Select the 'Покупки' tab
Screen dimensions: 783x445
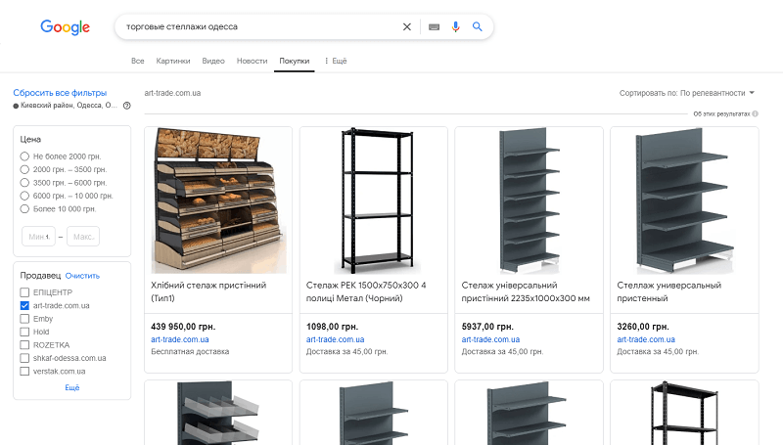click(x=295, y=61)
